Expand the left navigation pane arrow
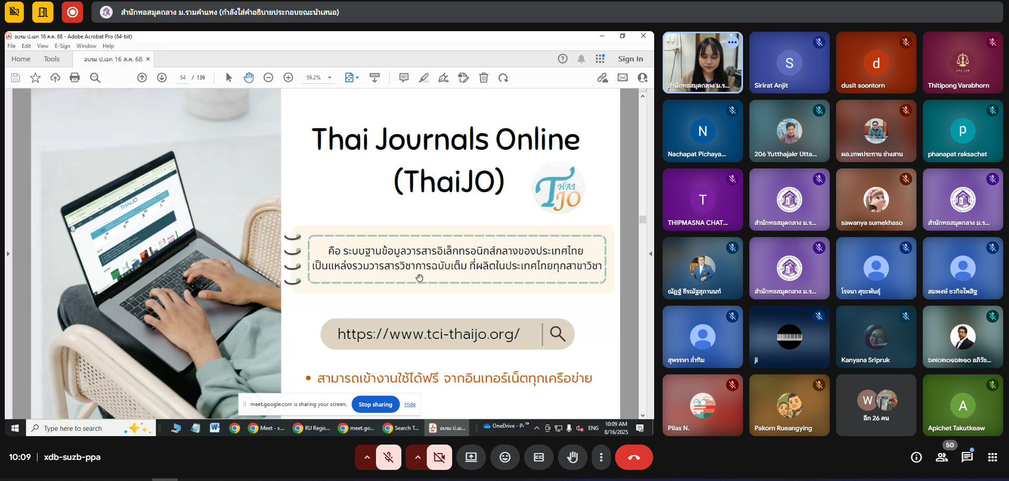This screenshot has width=1009, height=481. click(8, 254)
